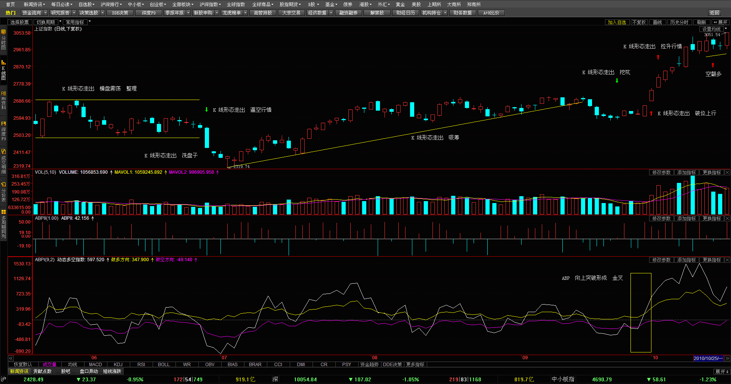Switch to the 短线涨跌 bottom tab
The height and width of the screenshot is (384, 731).
[x=112, y=371]
